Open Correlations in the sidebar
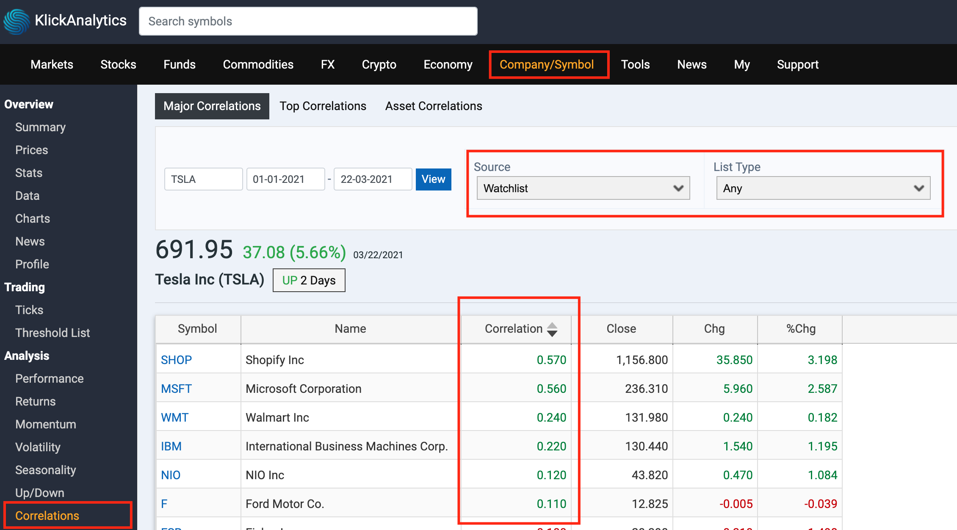Screen dimensions: 957x530 click(47, 516)
